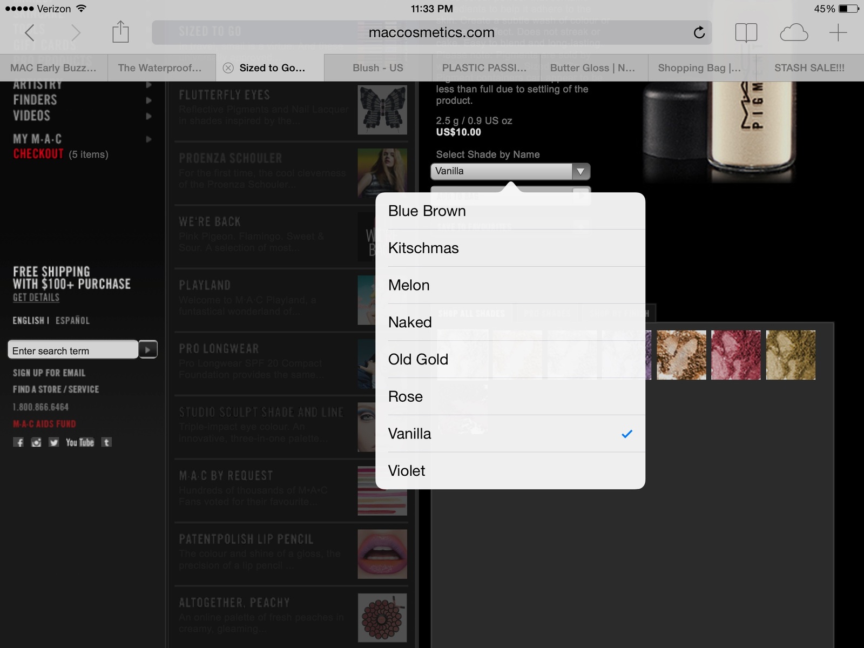Submit search with arrow button
The width and height of the screenshot is (864, 648).
(148, 350)
